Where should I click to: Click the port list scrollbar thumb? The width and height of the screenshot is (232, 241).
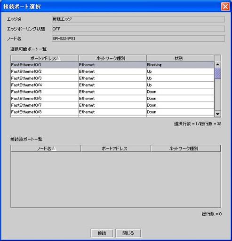(x=217, y=73)
